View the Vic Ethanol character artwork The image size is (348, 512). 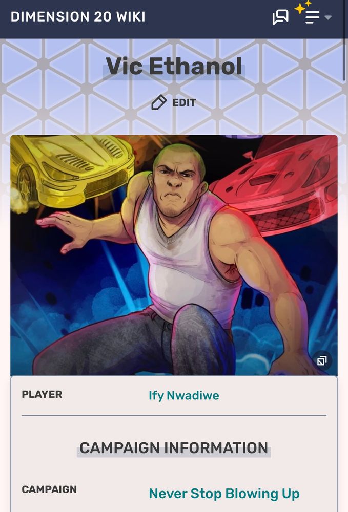174,255
